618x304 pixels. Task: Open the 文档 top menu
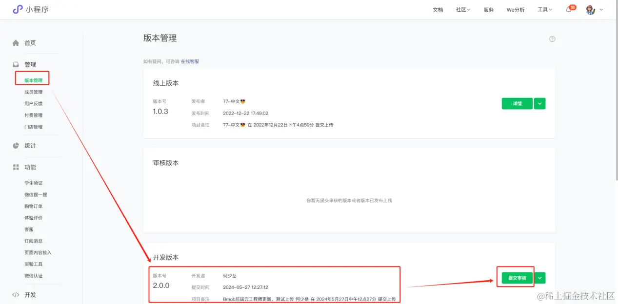point(438,10)
